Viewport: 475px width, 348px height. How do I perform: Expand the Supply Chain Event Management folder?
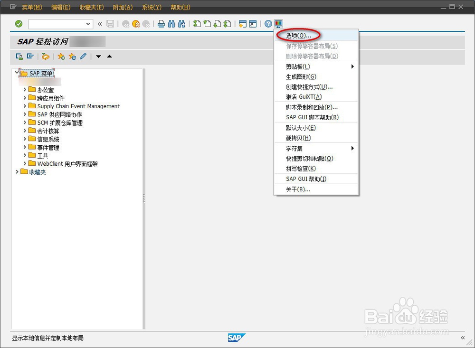click(25, 106)
